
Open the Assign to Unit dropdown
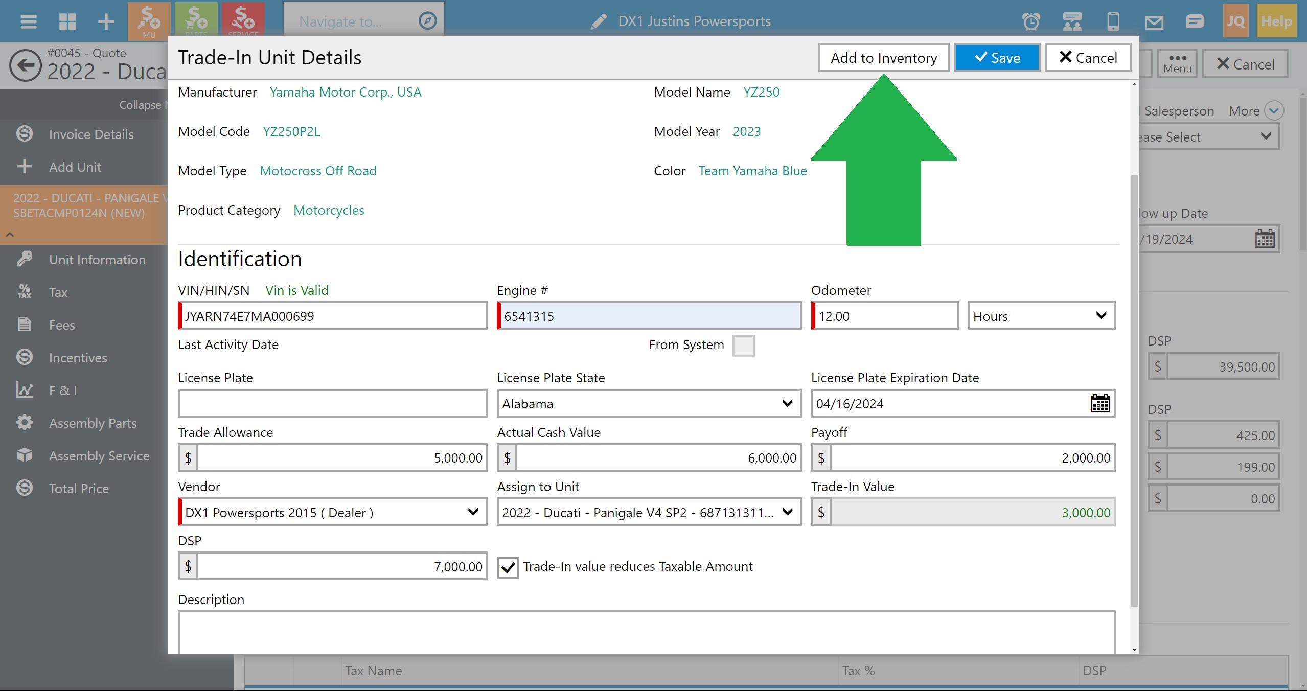648,512
